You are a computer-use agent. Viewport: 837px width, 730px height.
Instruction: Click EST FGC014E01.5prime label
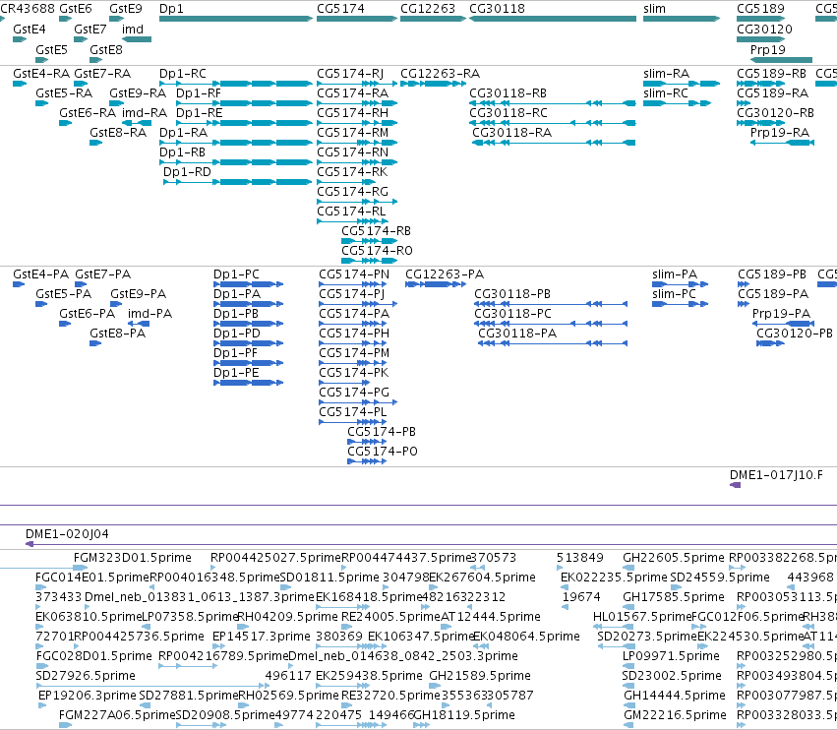(92, 578)
